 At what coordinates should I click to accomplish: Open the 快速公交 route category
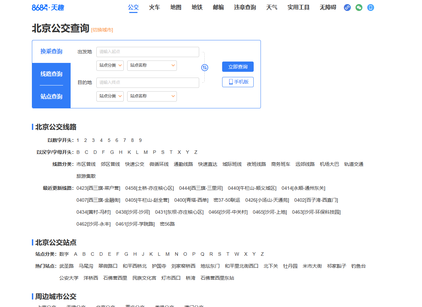coord(135,164)
